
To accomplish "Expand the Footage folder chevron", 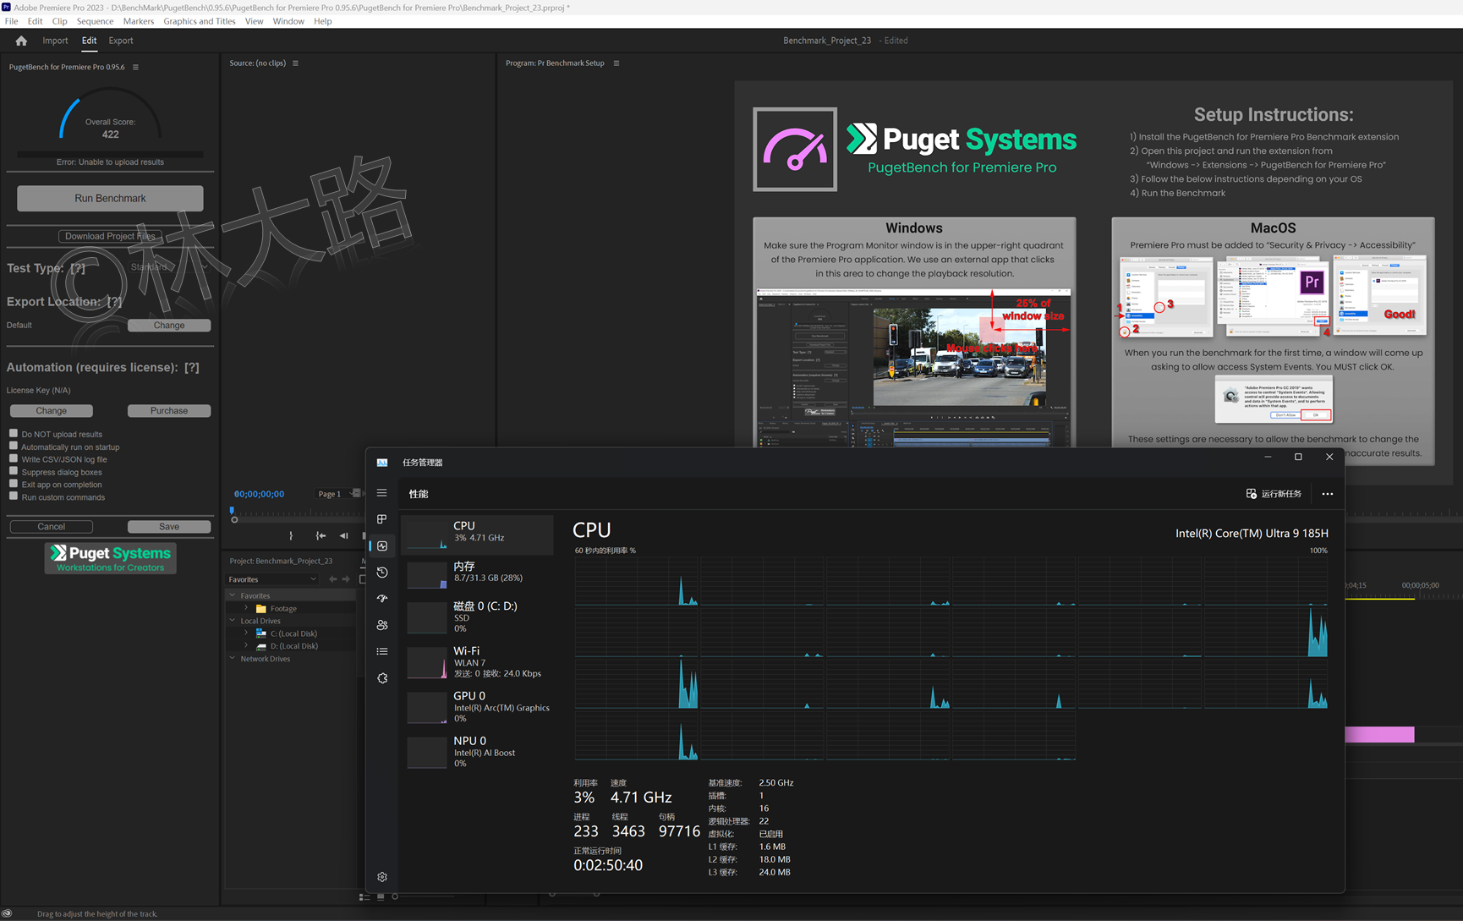I will [x=246, y=608].
